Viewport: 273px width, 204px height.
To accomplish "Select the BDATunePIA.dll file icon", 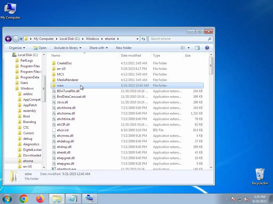I will (54, 91).
